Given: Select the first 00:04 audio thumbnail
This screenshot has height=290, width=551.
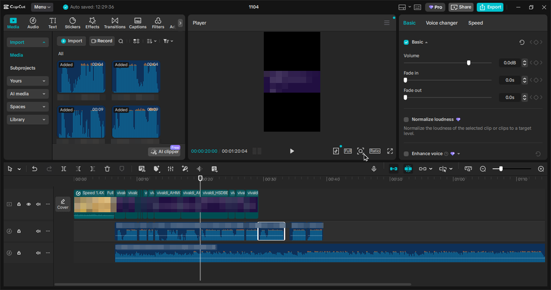Looking at the screenshot, I should click(x=81, y=77).
